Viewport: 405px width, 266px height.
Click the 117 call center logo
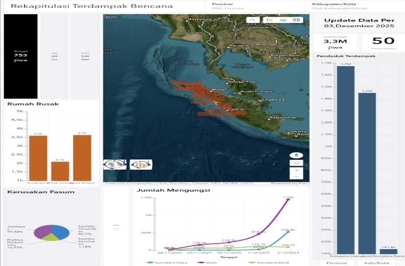(x=141, y=164)
